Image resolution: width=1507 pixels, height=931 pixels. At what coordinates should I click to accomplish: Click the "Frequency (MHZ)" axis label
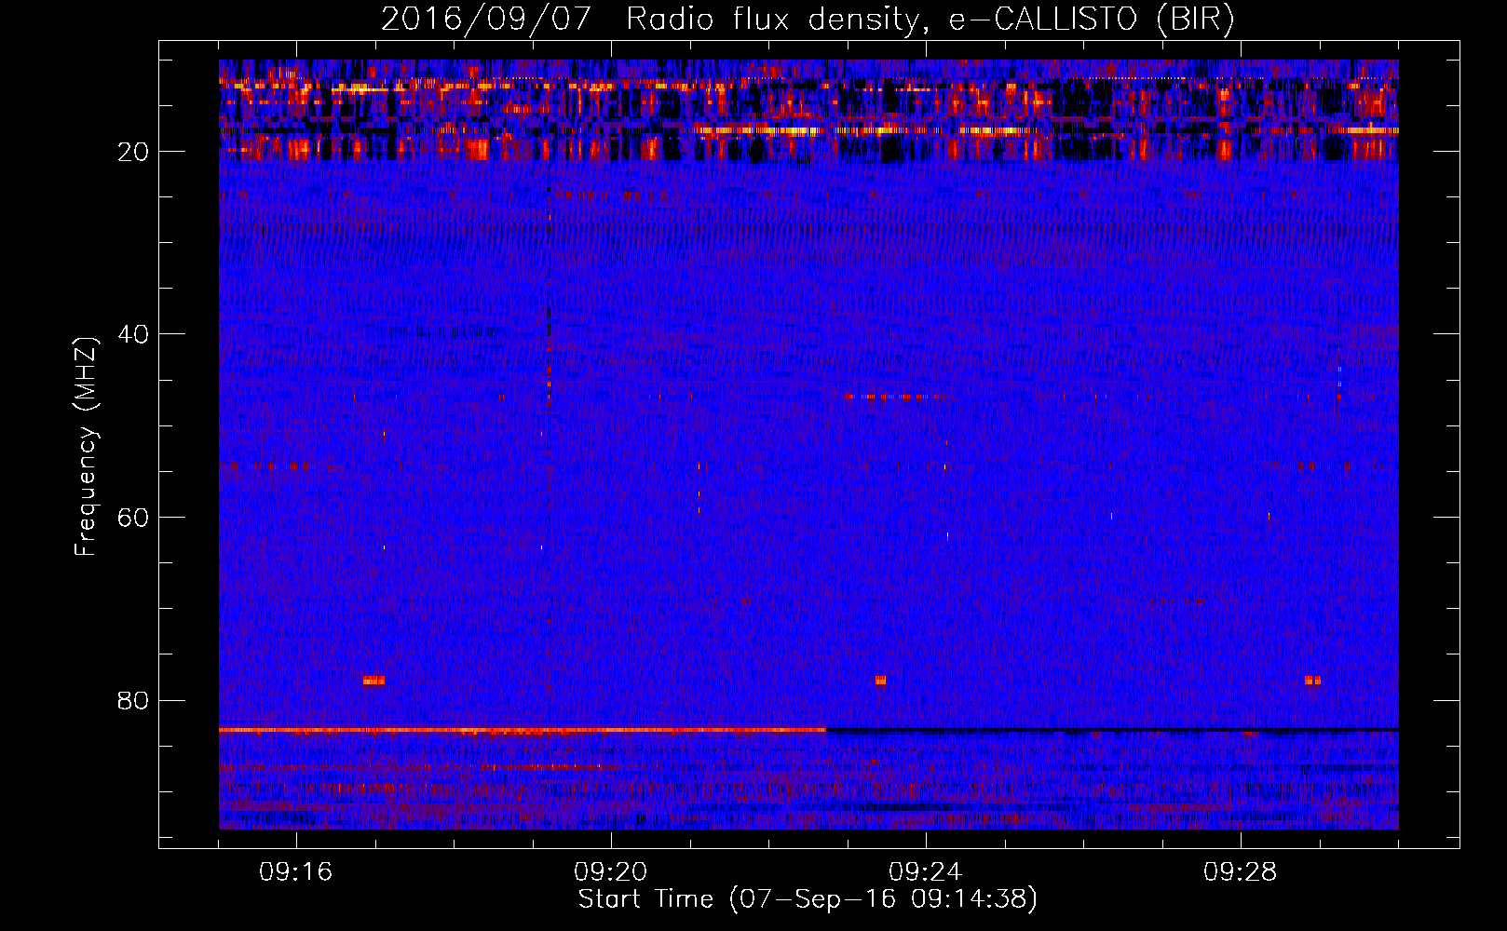[x=86, y=447]
